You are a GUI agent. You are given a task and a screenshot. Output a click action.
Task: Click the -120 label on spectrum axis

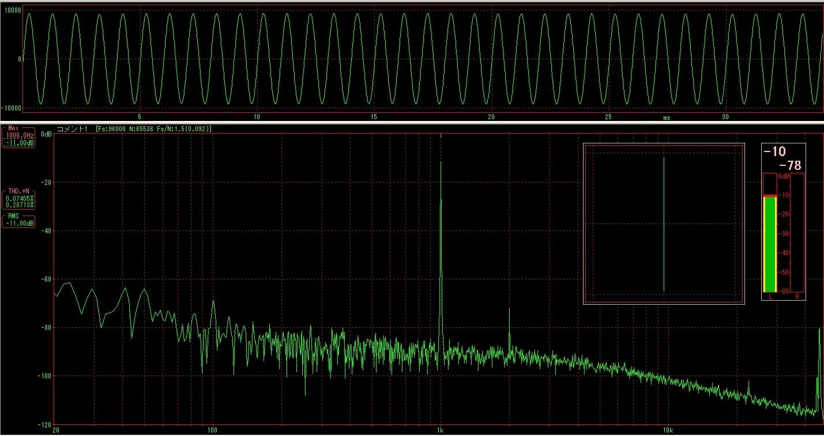tap(44, 424)
